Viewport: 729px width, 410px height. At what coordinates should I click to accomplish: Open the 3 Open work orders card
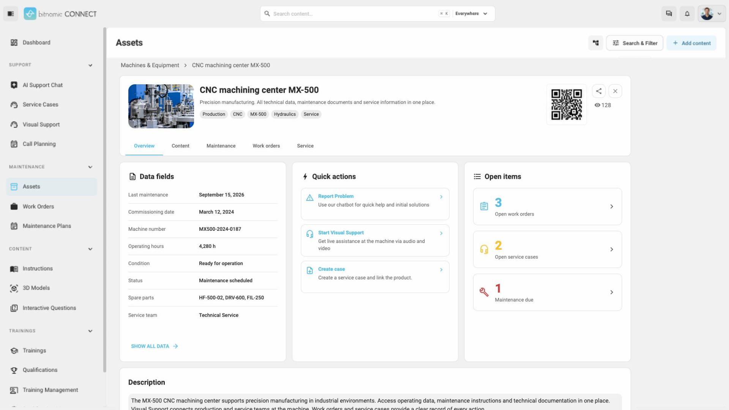point(548,207)
